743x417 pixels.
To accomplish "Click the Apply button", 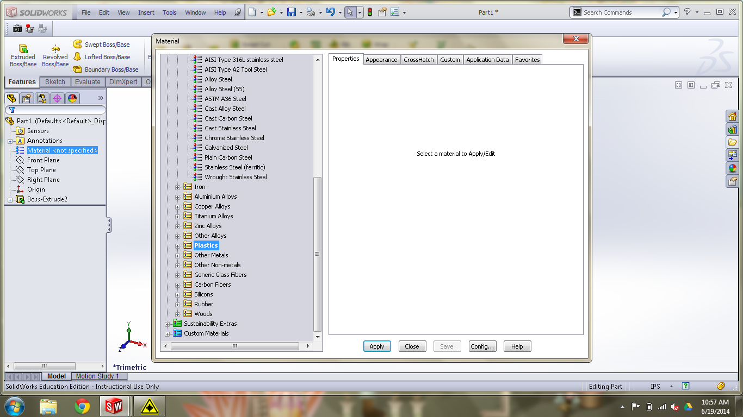I will [x=377, y=346].
